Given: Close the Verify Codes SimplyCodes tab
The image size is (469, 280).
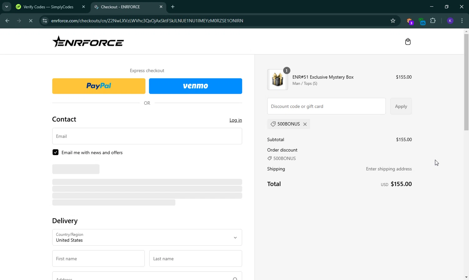Looking at the screenshot, I should (83, 7).
